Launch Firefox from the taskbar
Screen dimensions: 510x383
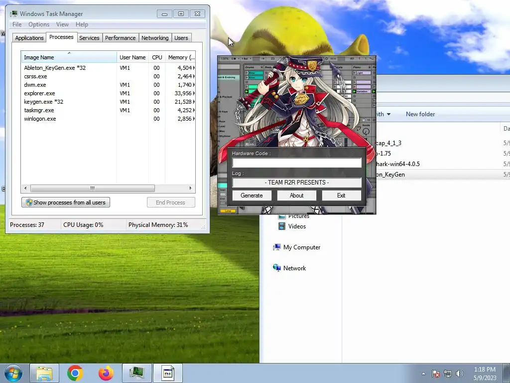click(106, 373)
